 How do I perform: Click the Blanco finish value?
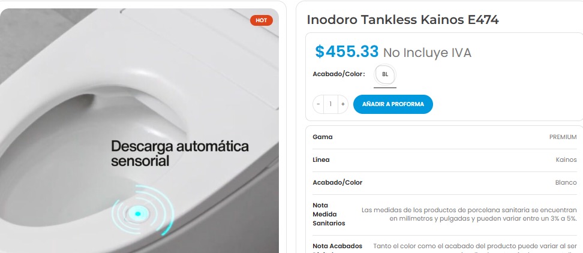coord(566,182)
